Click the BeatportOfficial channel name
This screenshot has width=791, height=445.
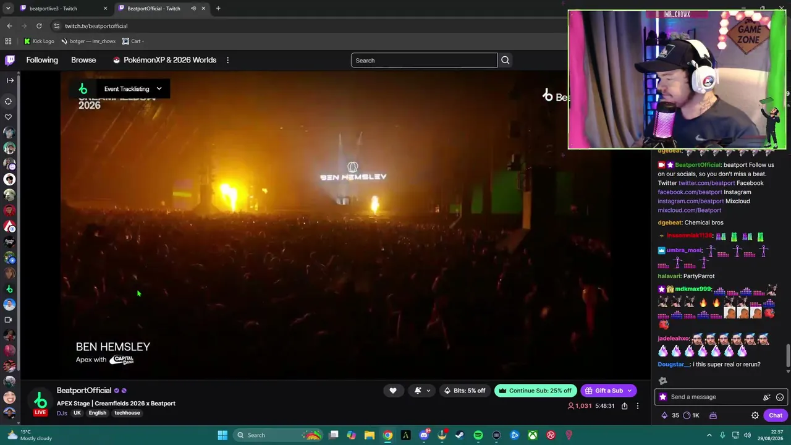pyautogui.click(x=84, y=391)
